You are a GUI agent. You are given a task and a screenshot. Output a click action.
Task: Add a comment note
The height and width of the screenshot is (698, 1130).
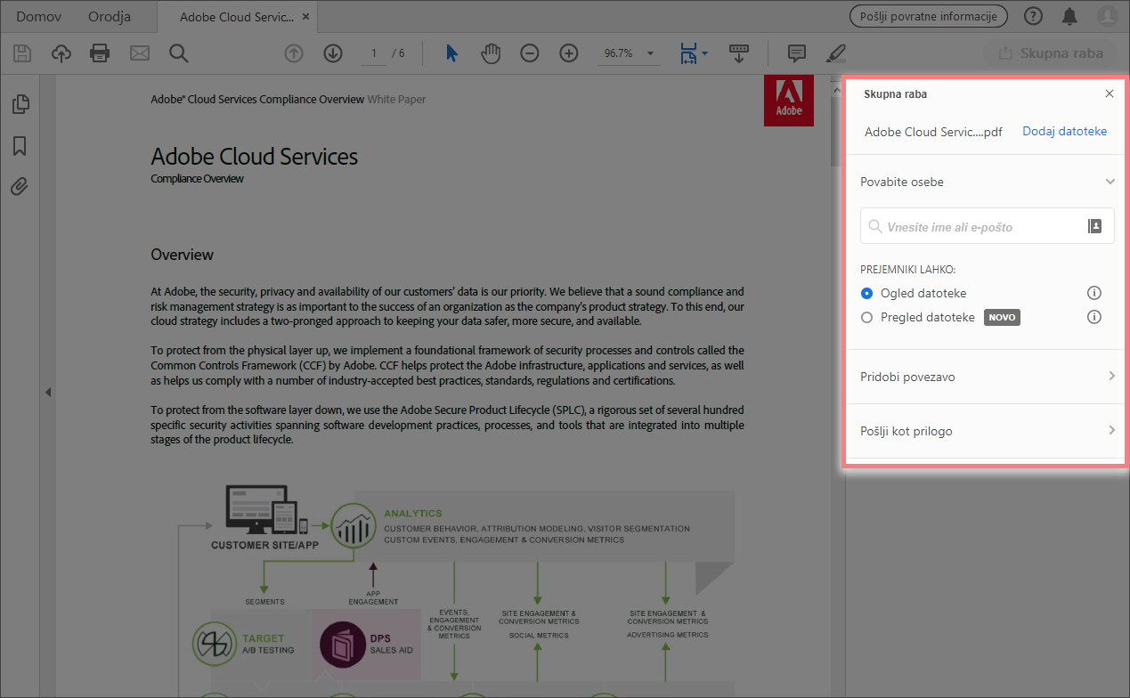click(797, 53)
